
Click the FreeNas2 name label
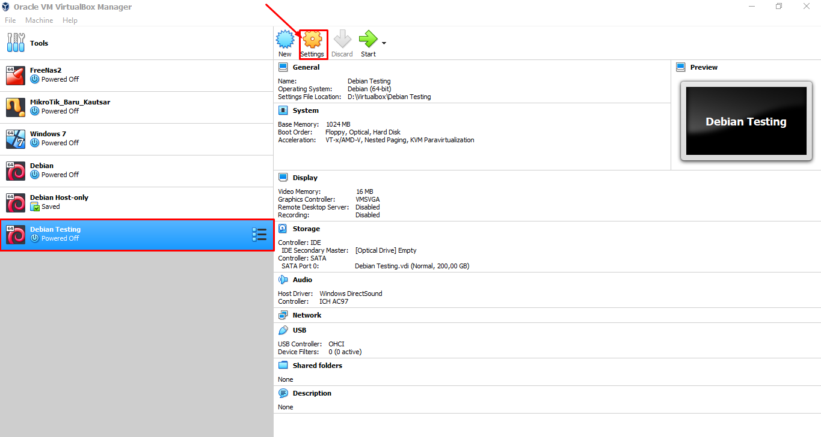point(46,70)
